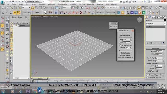Toggle the Percent Snap icon
167x94 pixels.
pyautogui.click(x=94, y=8)
